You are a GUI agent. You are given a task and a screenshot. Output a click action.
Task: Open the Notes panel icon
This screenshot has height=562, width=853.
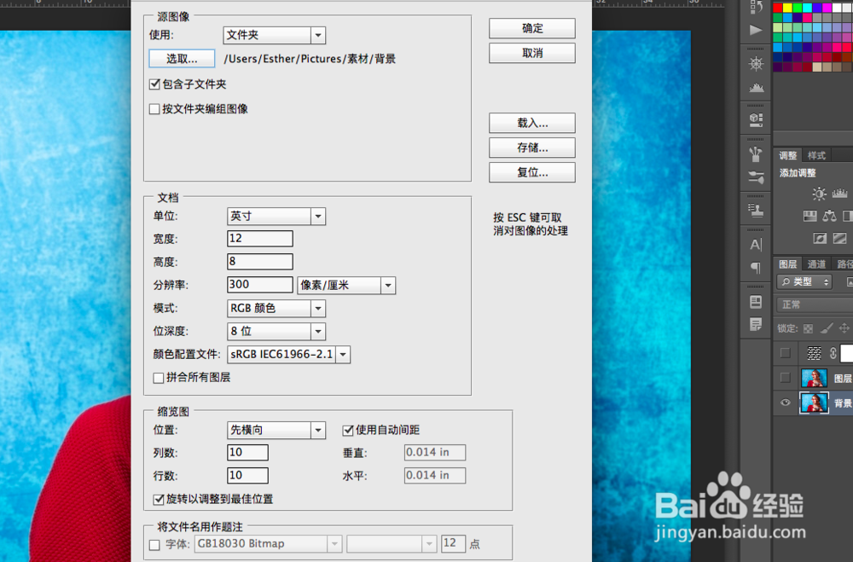click(x=756, y=325)
